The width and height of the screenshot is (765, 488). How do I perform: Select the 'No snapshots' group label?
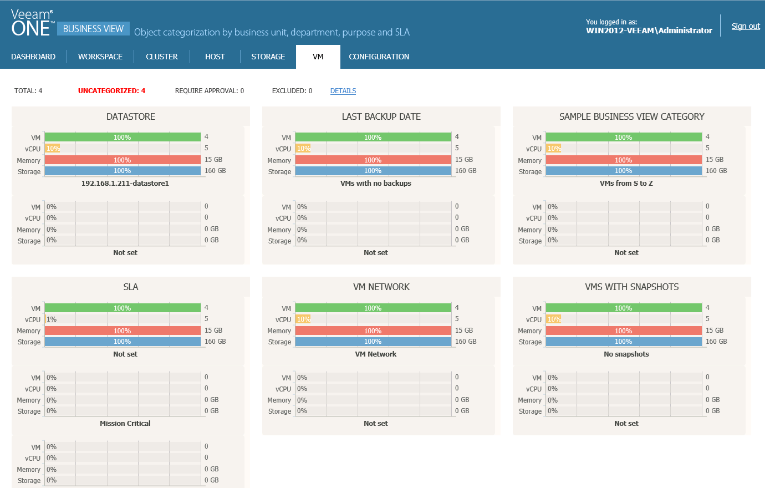[x=626, y=354]
